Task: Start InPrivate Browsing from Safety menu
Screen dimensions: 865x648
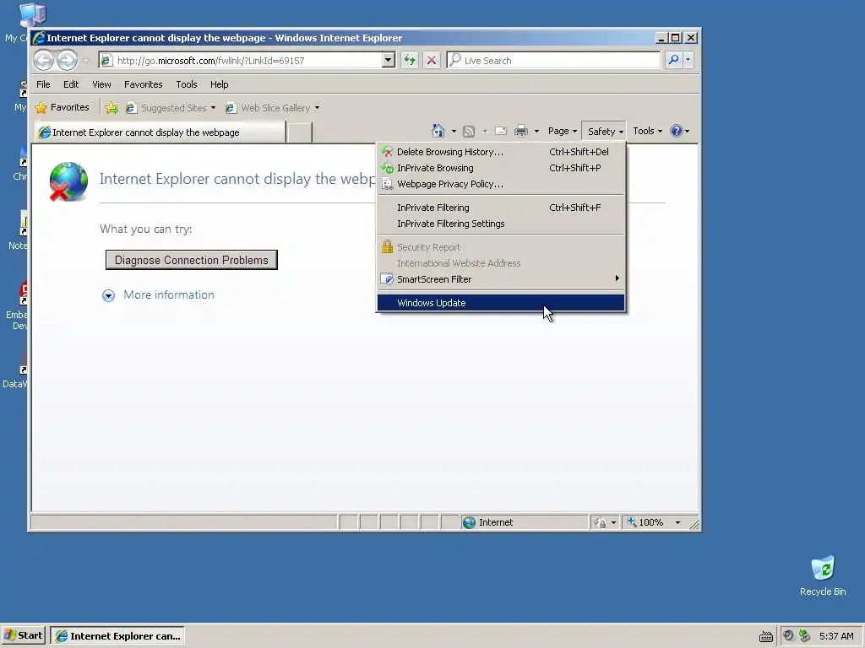Action: 501,168
